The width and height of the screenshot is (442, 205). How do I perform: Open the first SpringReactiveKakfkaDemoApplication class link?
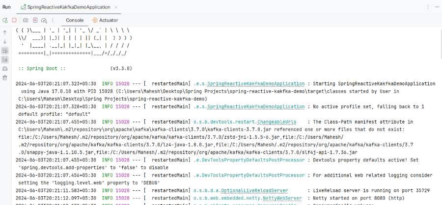point(256,84)
